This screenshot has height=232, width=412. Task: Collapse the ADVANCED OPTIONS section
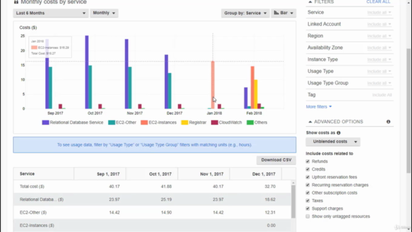310,122
